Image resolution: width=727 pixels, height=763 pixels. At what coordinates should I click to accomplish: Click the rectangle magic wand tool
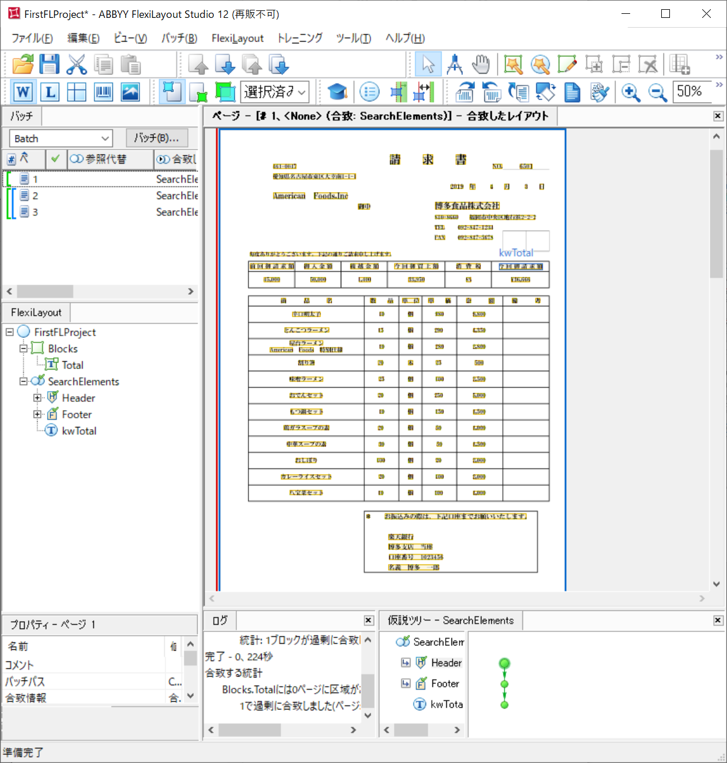point(513,64)
